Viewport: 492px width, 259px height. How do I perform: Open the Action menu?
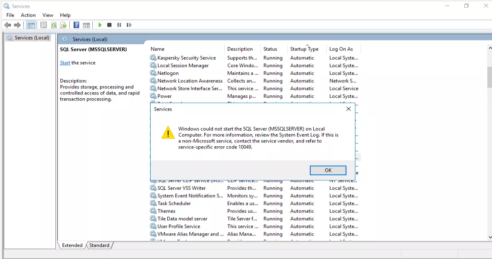[x=28, y=15]
